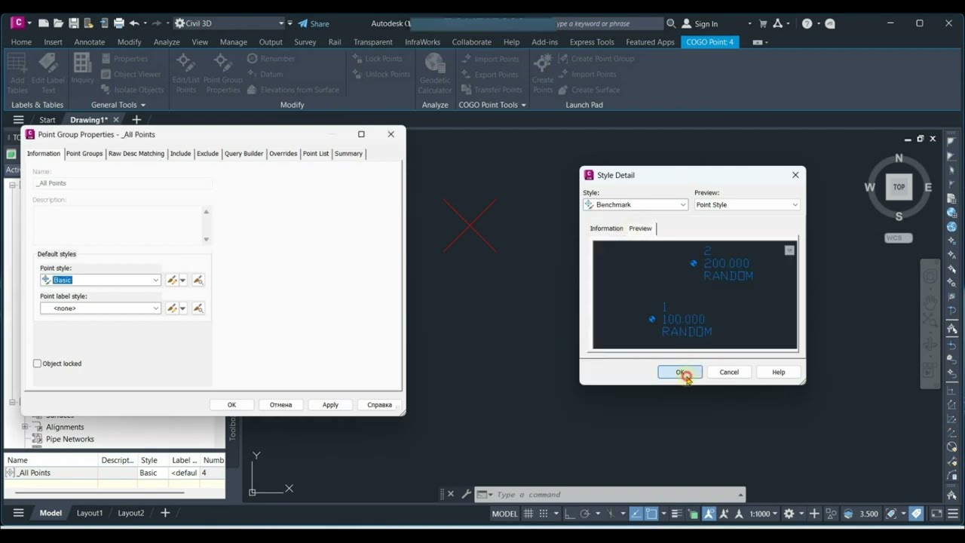Open the 1:1000 annotation scale dropdown
The height and width of the screenshot is (543, 965).
coord(764,514)
